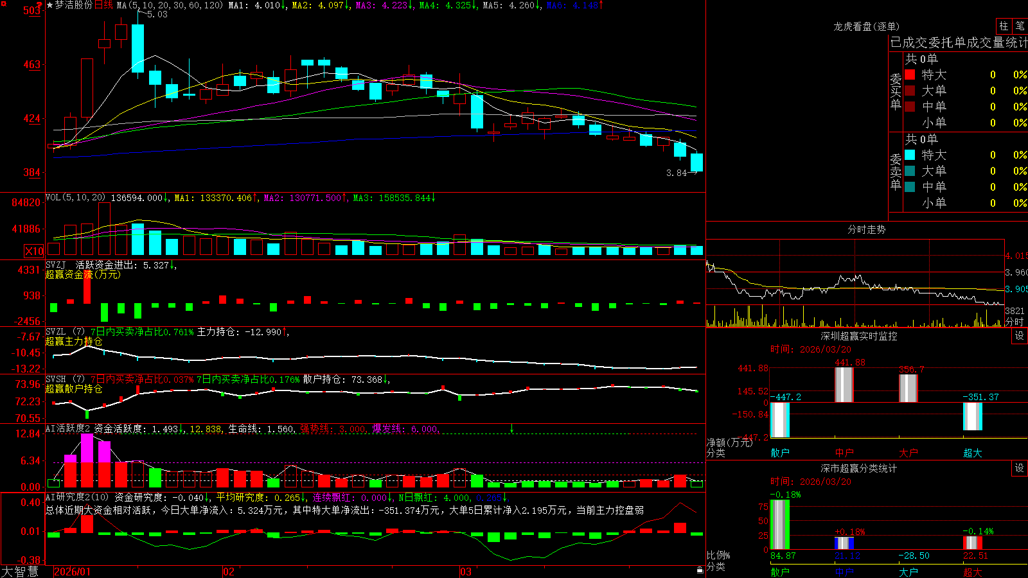Click the 356.7 大户 bar in monitor chart

point(908,389)
